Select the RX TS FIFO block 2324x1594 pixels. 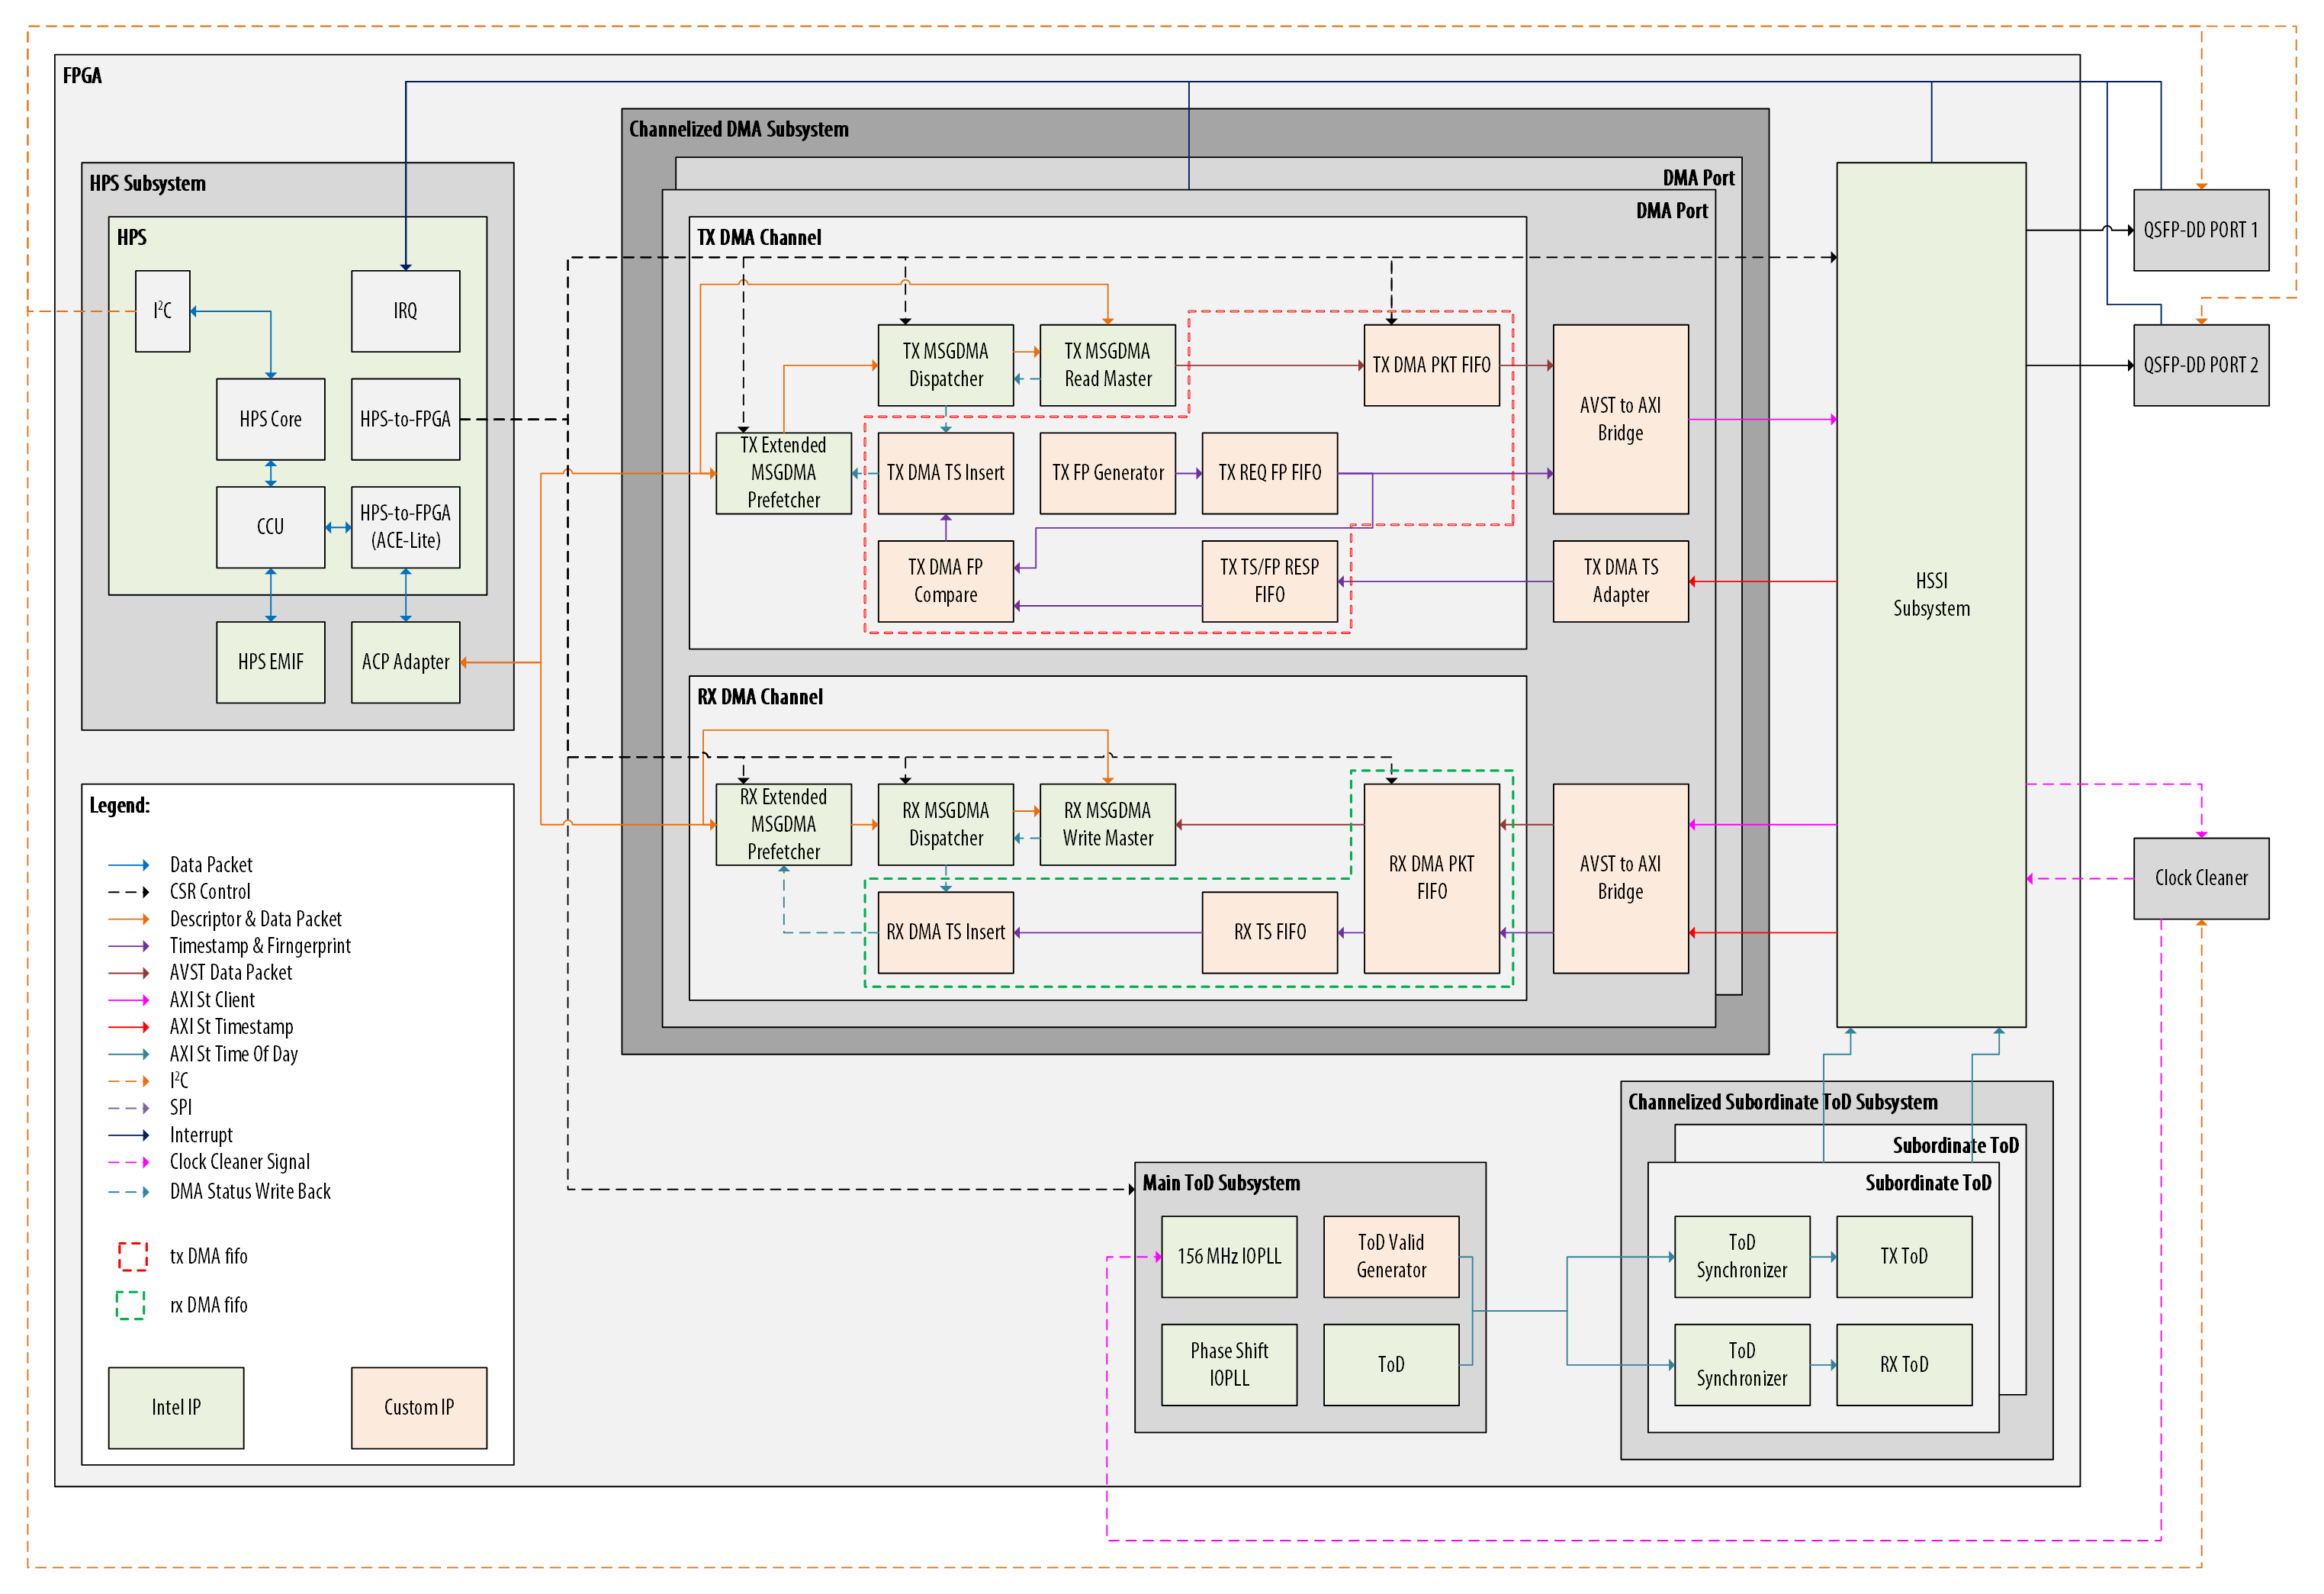(x=1269, y=932)
